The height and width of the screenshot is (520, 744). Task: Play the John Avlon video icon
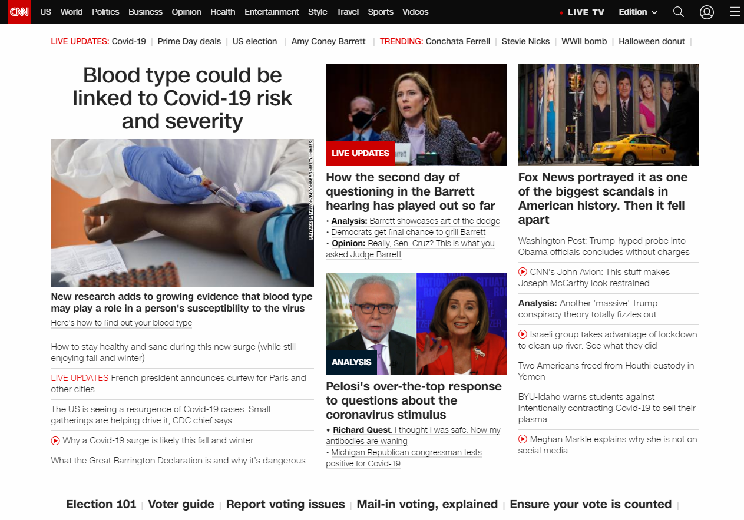(x=523, y=272)
